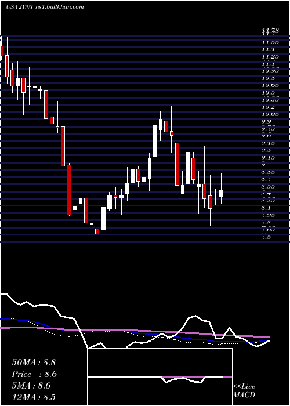Click the USA JYNT chart title text
The height and width of the screenshot is (406, 290).
point(45,7)
